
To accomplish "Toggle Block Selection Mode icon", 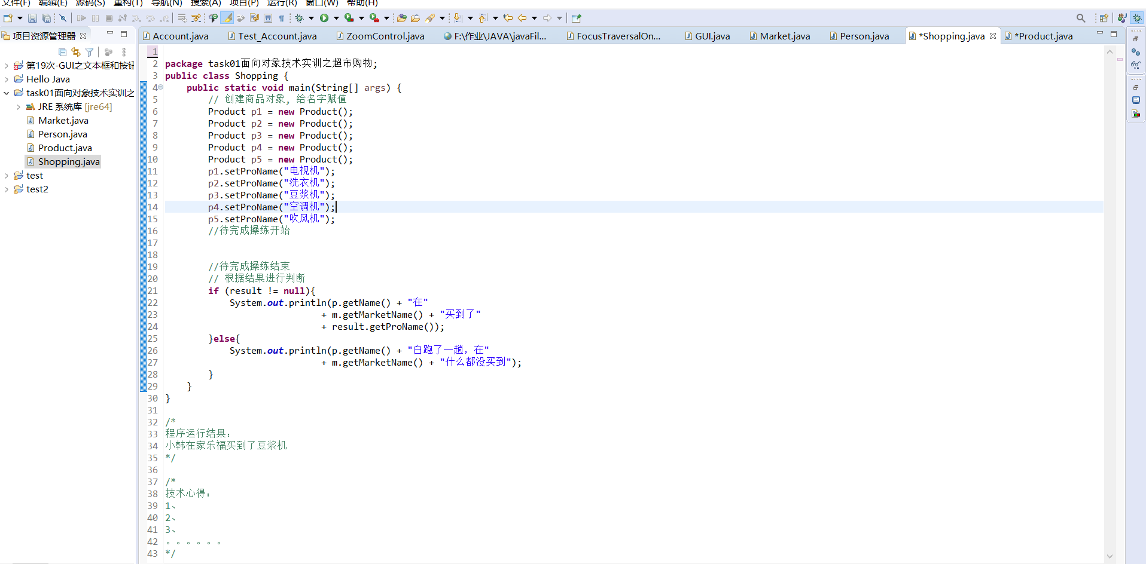I will point(268,18).
